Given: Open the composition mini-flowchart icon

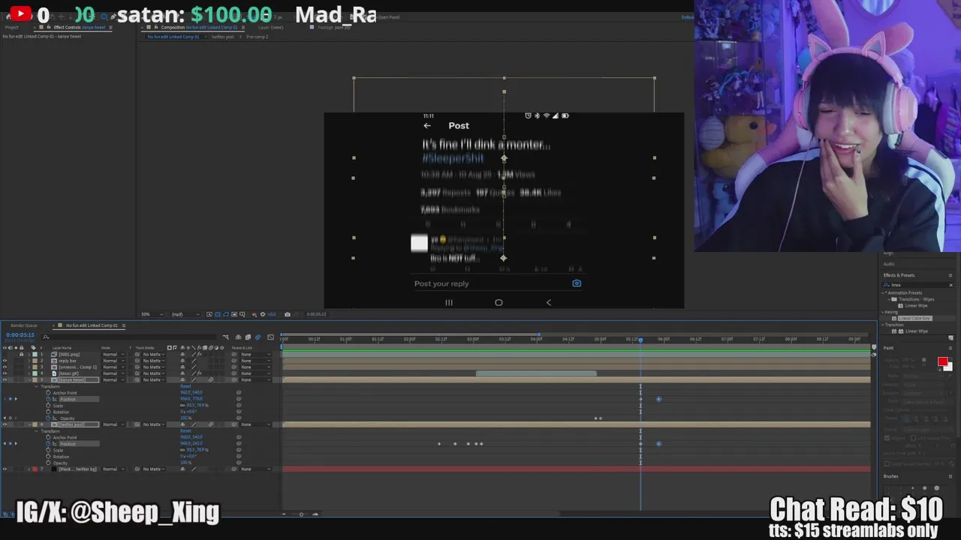Looking at the screenshot, I should 225,337.
